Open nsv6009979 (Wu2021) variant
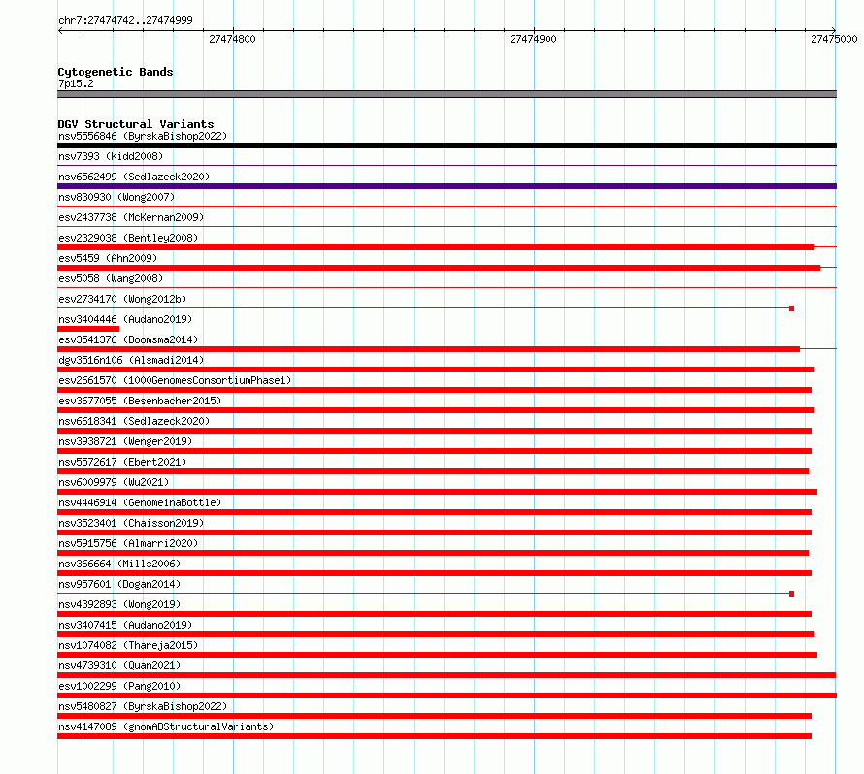This screenshot has height=774, width=864. [114, 482]
